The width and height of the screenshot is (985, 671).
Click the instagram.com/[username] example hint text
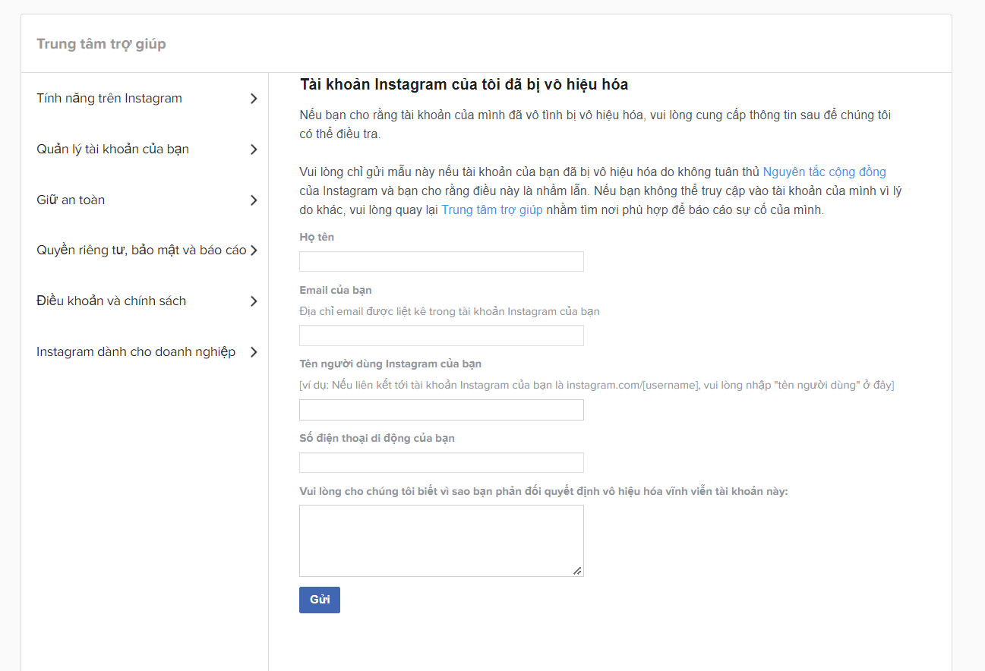click(x=597, y=386)
